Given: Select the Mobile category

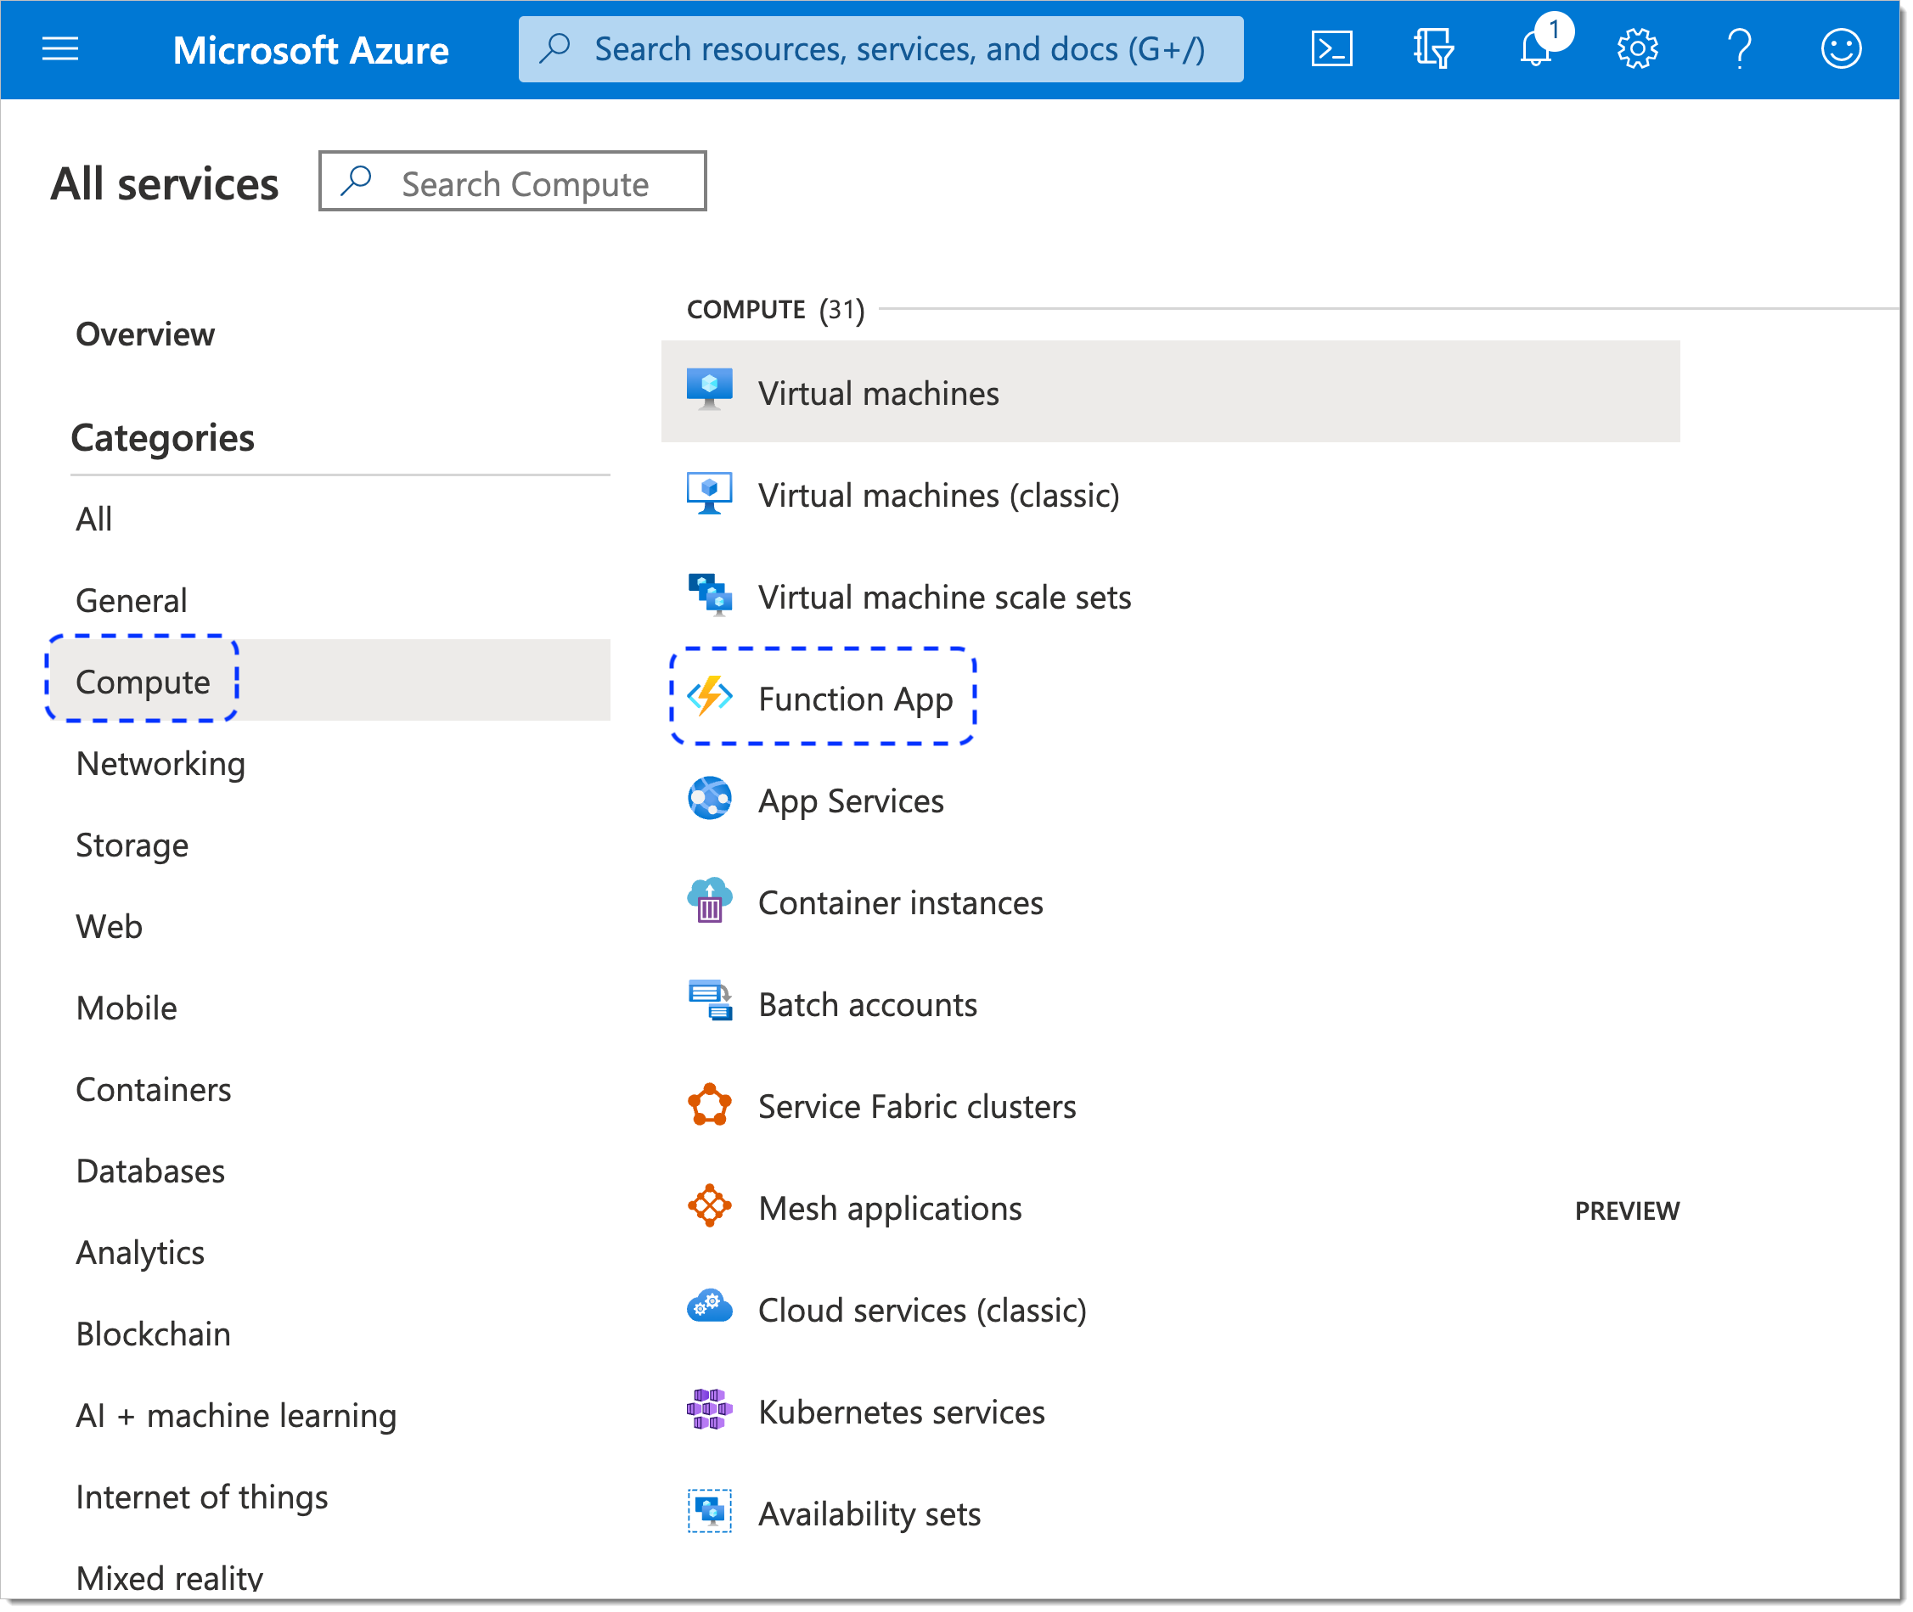Looking at the screenshot, I should 127,1008.
